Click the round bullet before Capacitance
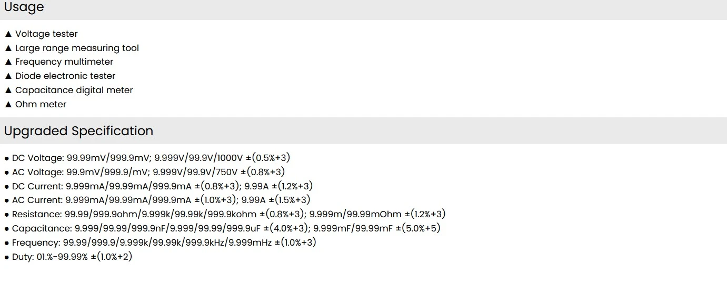This screenshot has height=293, width=727. click(x=7, y=229)
